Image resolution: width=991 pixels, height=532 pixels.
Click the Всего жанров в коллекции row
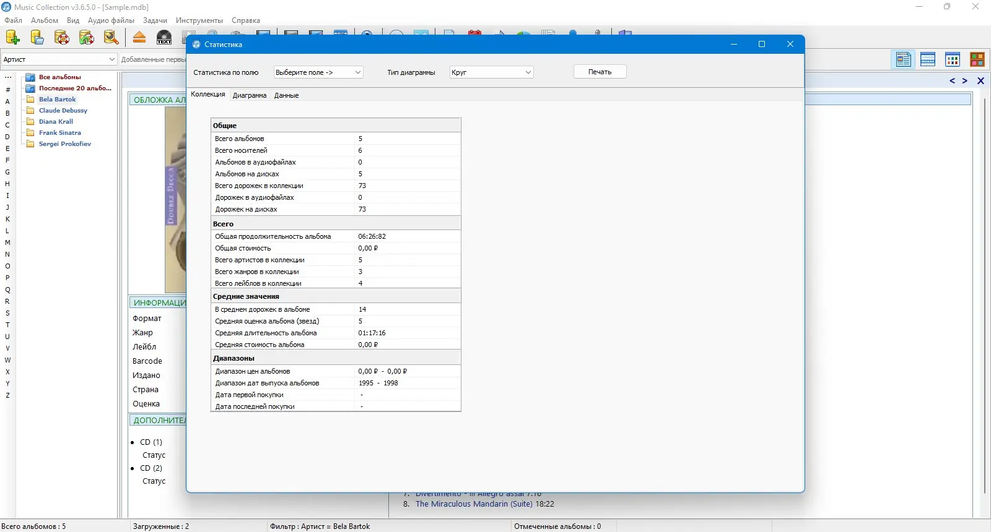[x=336, y=272]
